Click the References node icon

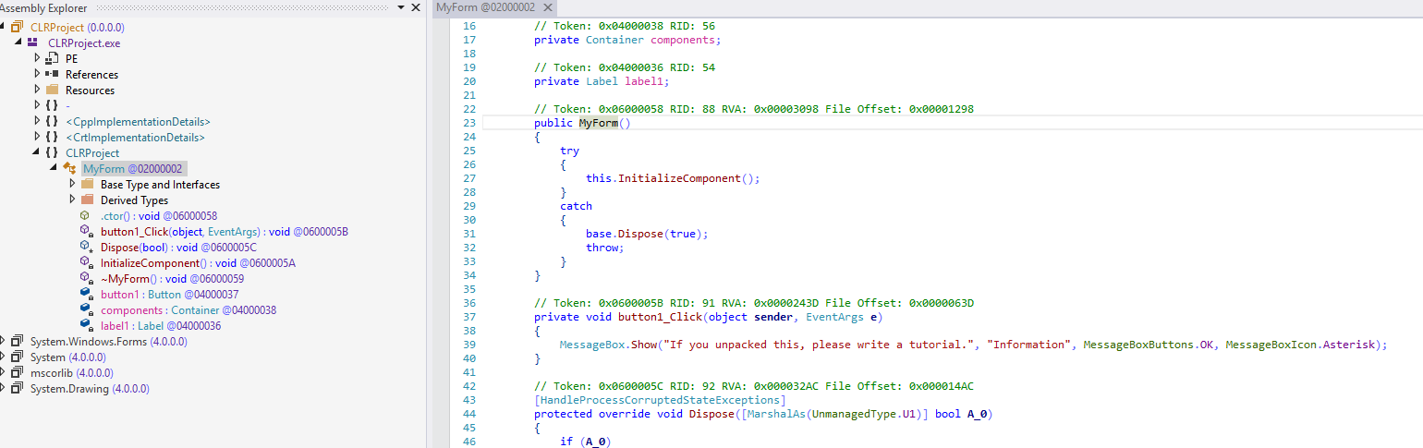point(52,74)
